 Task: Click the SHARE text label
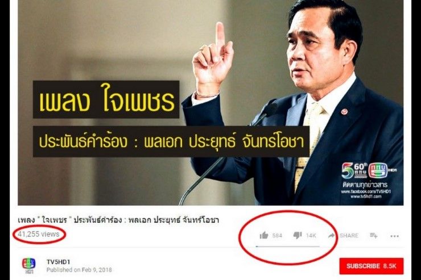click(349, 236)
